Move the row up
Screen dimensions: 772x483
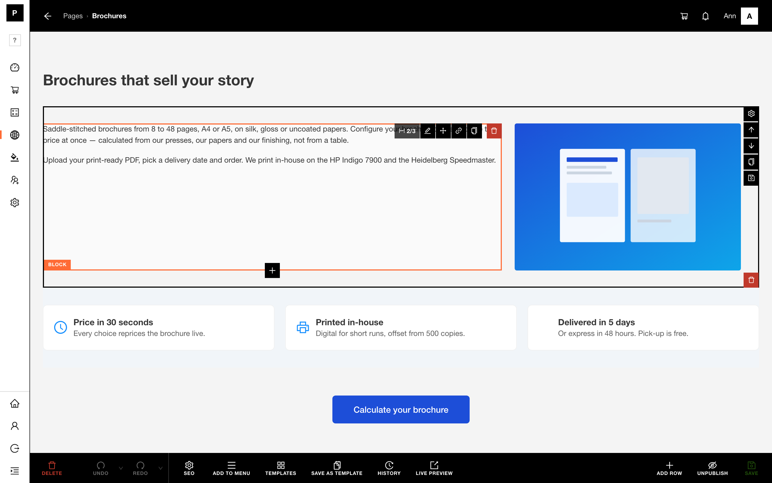pos(751,130)
